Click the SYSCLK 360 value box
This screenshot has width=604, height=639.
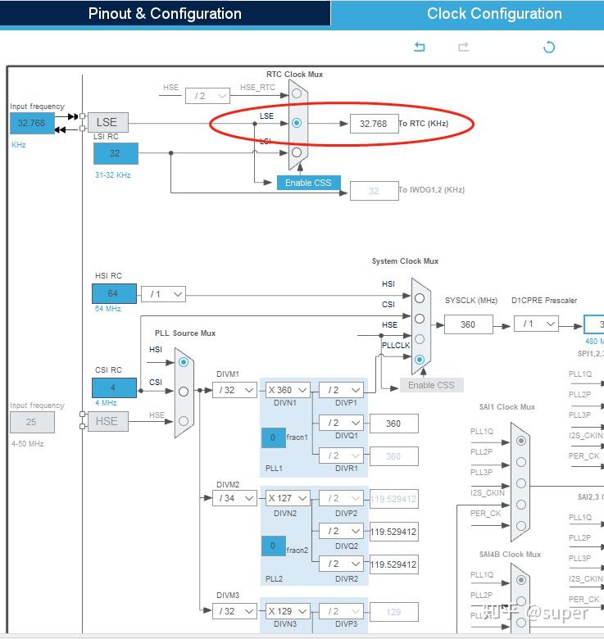click(x=468, y=324)
